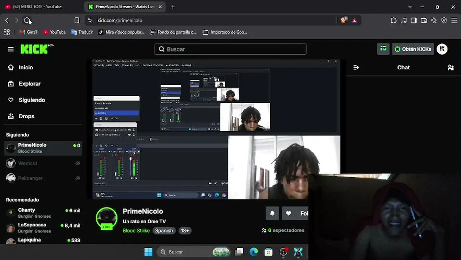
Task: Toggle the browser sidebar panel icon
Action: tap(414, 21)
